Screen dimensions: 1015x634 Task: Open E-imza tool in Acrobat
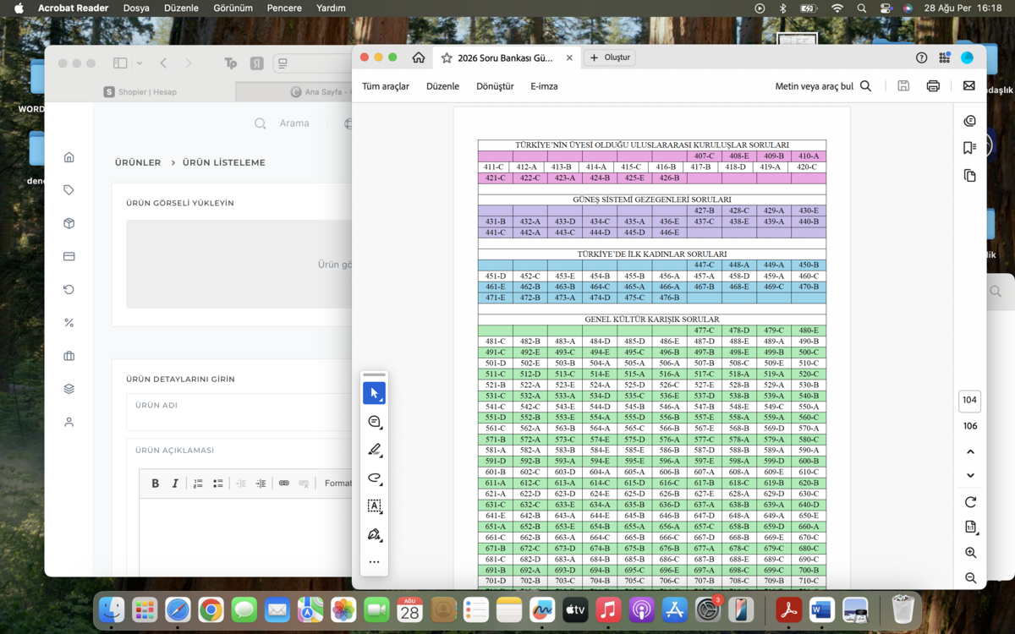coord(544,86)
